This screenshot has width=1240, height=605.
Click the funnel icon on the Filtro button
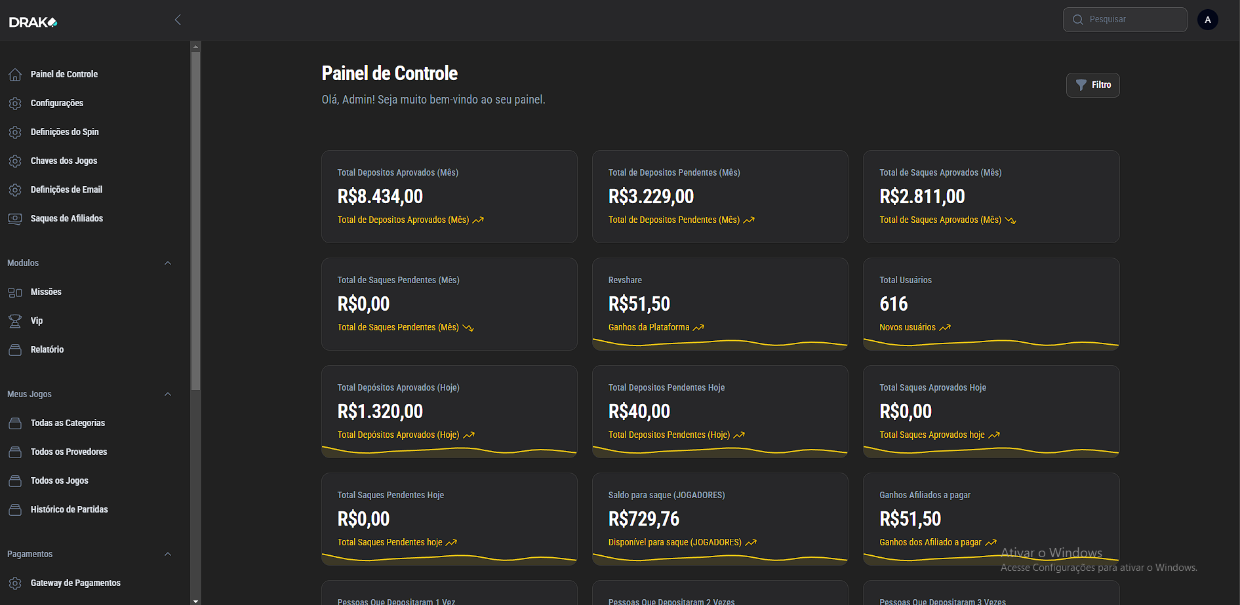click(1081, 85)
